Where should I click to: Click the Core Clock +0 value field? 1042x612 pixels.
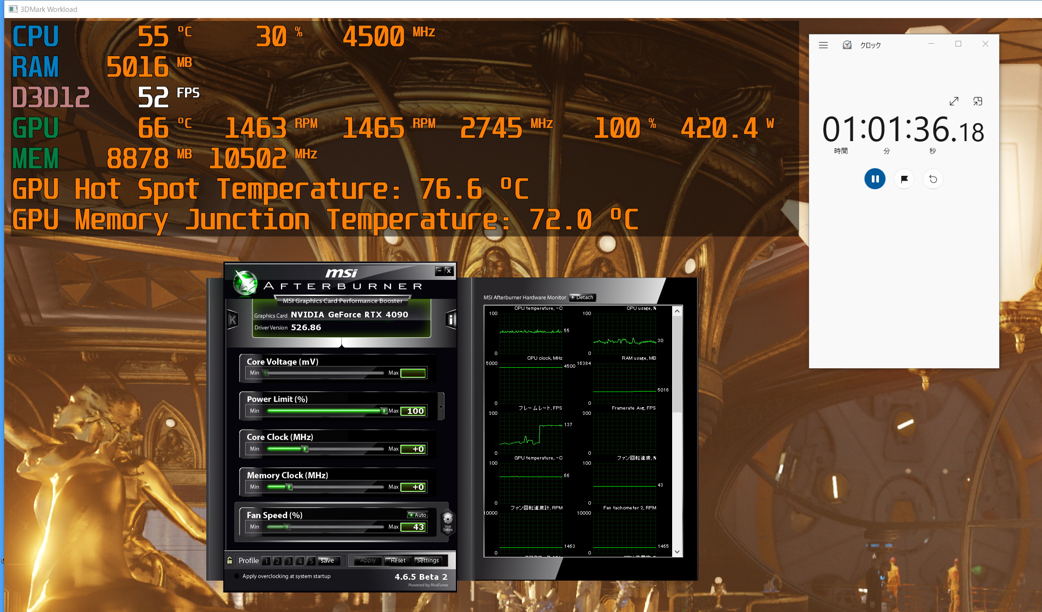click(x=413, y=449)
